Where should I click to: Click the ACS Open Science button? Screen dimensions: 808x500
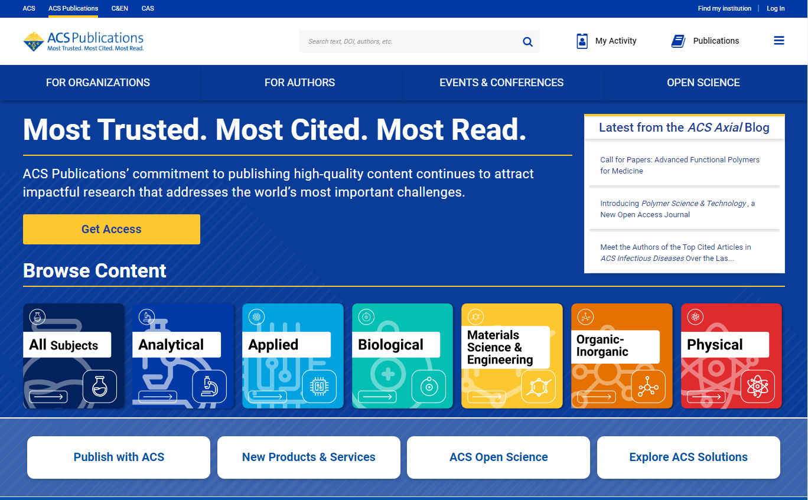pos(499,457)
